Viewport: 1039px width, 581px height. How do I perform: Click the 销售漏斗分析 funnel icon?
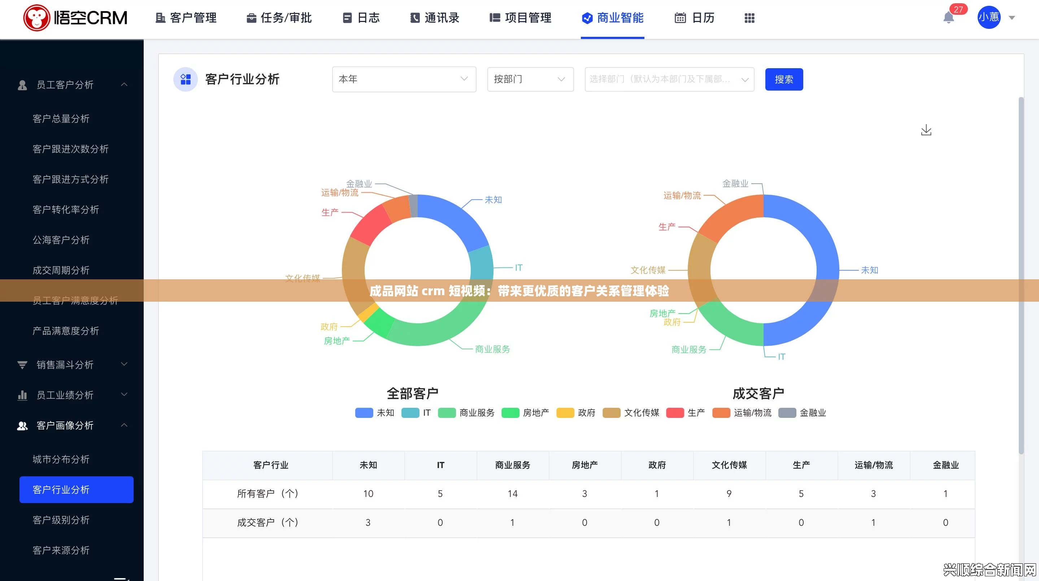tap(23, 365)
